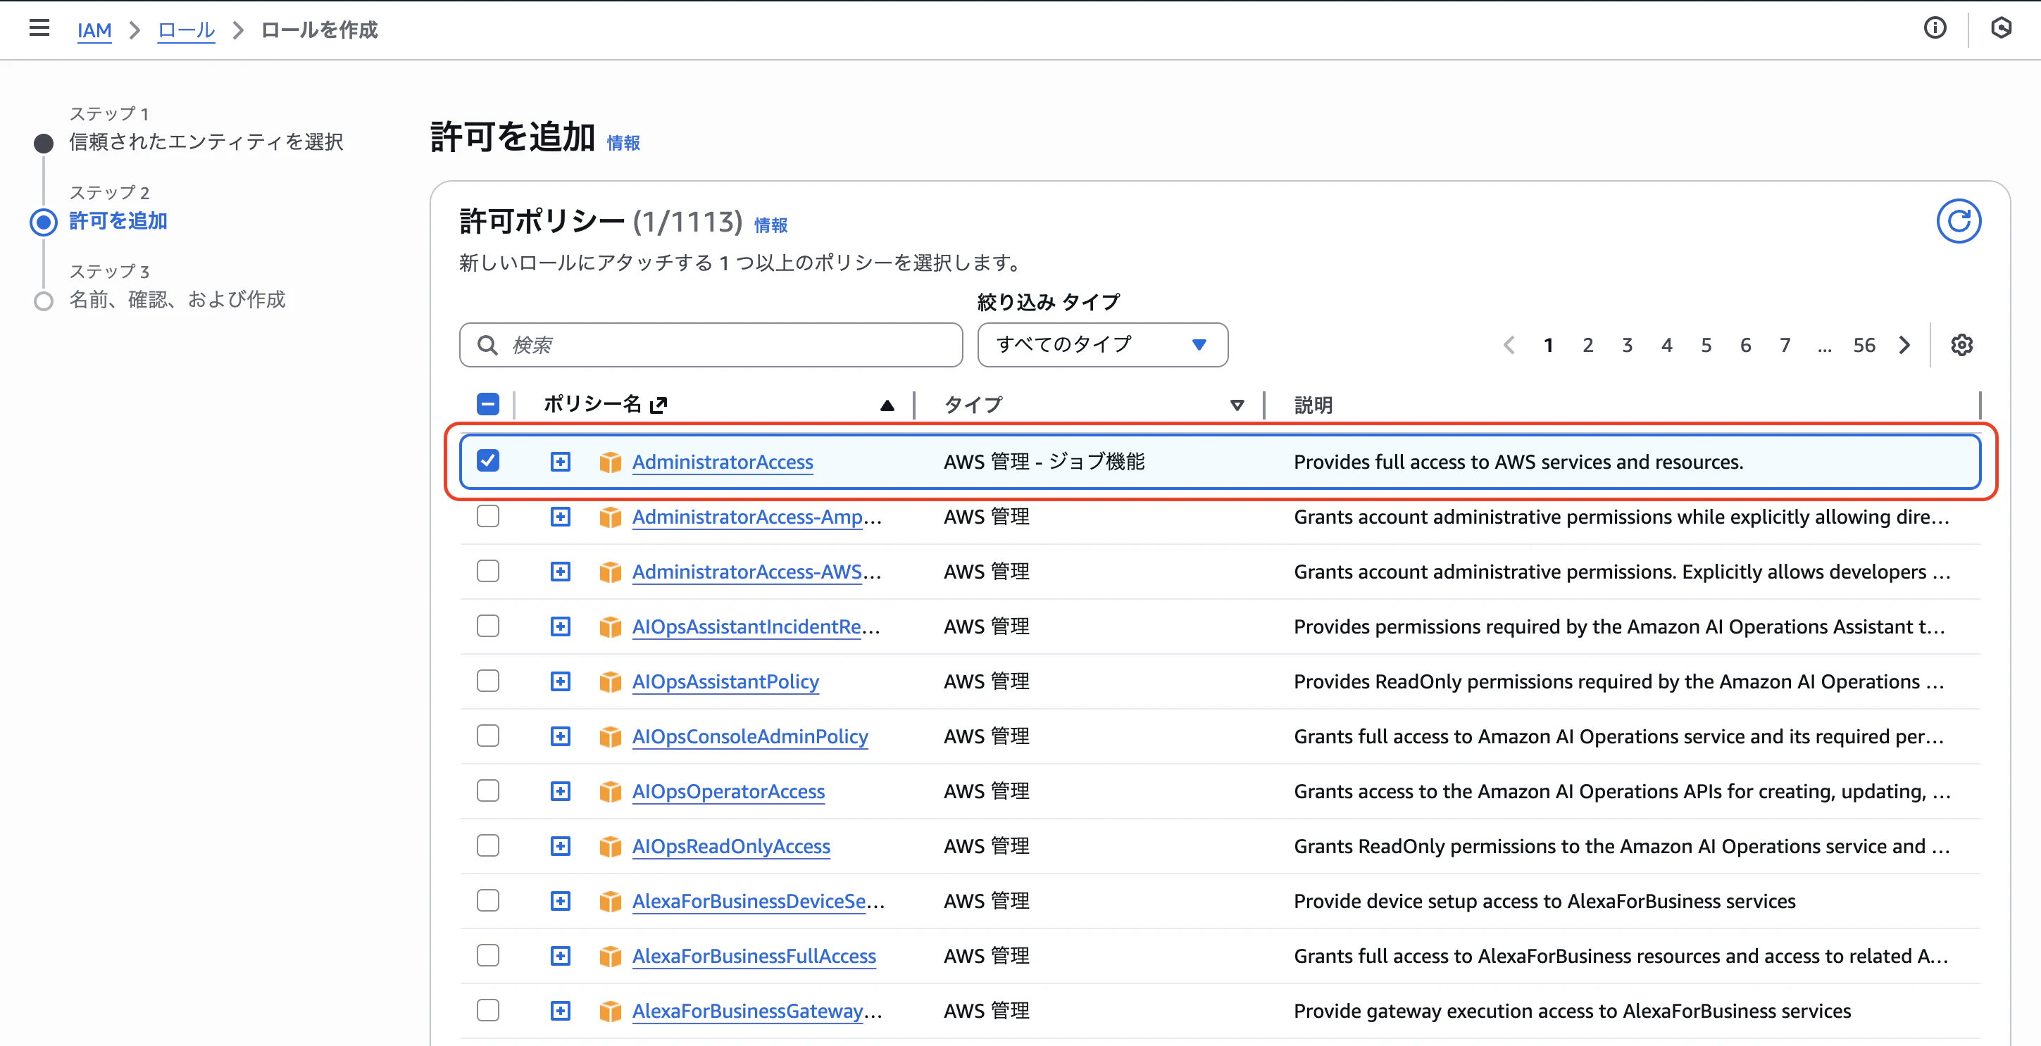Expand AlexaForBusinessFullAccess policy details

(561, 956)
